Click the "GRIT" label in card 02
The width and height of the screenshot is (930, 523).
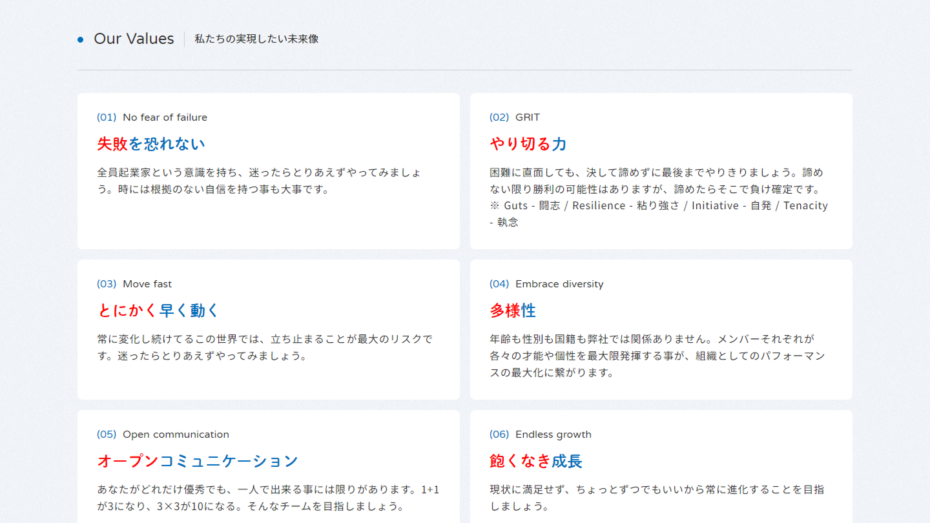[x=527, y=118]
